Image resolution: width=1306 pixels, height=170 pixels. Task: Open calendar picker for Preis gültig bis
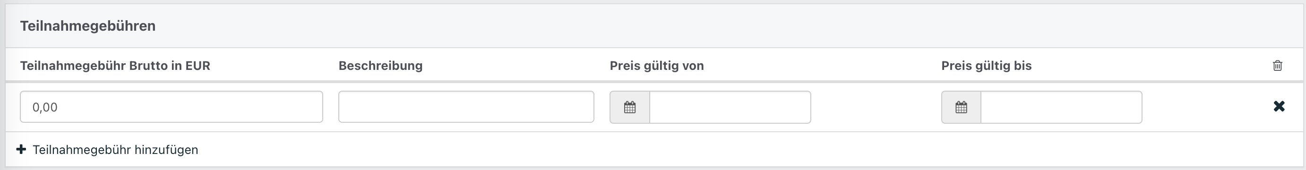click(961, 107)
